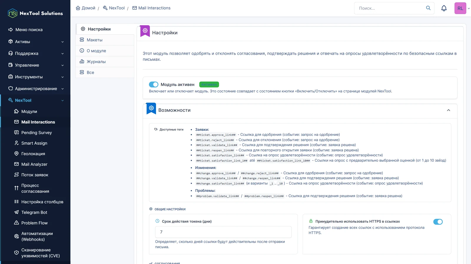Viewport: 471px width, 264px height.
Task: Open the О модуле tab
Action: (105, 51)
